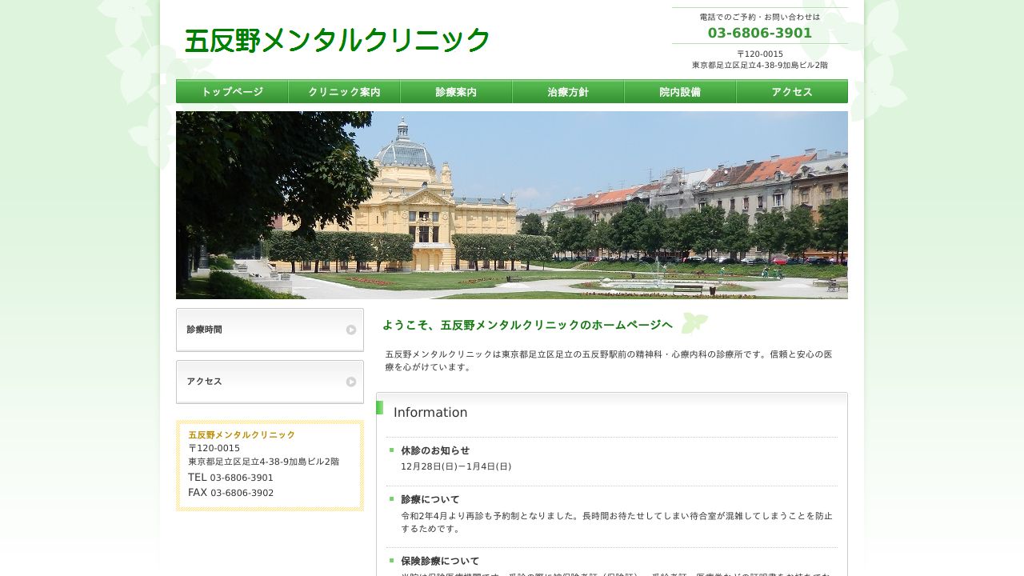
Task: Select アクセス in the top green navigation bar
Action: pyautogui.click(x=792, y=92)
